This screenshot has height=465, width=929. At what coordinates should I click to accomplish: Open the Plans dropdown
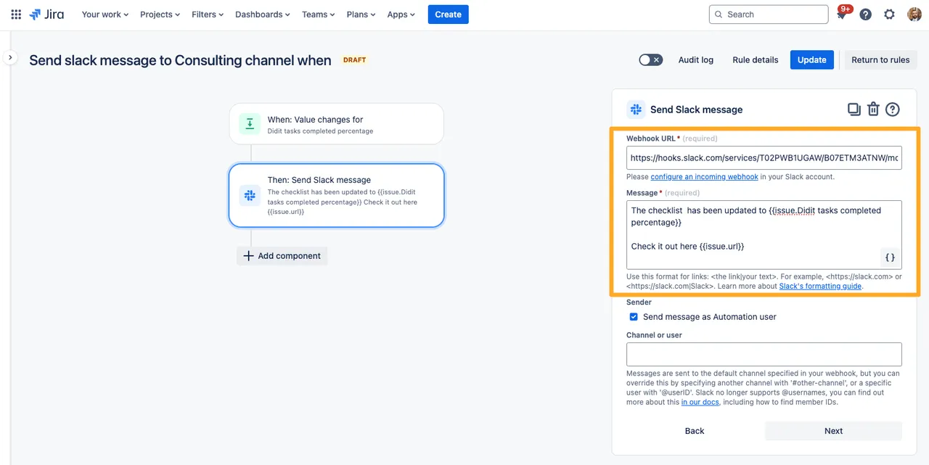pos(362,15)
